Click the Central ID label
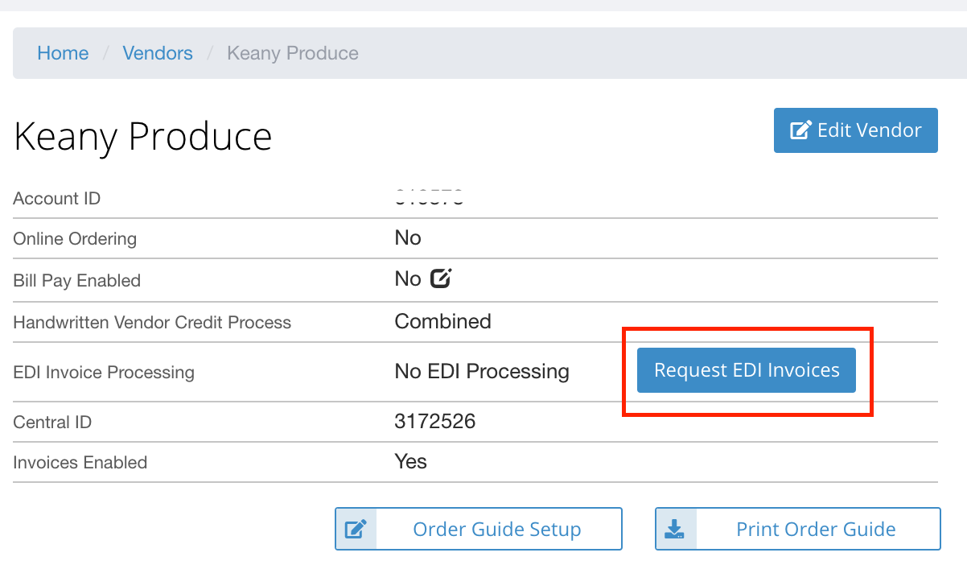967x565 pixels. [x=52, y=422]
